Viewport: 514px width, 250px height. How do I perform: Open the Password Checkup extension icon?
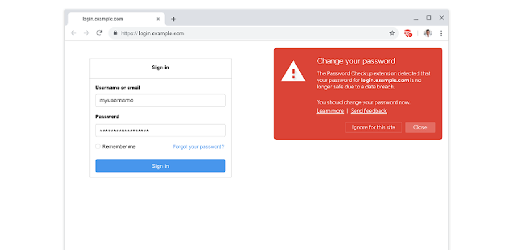coord(408,33)
